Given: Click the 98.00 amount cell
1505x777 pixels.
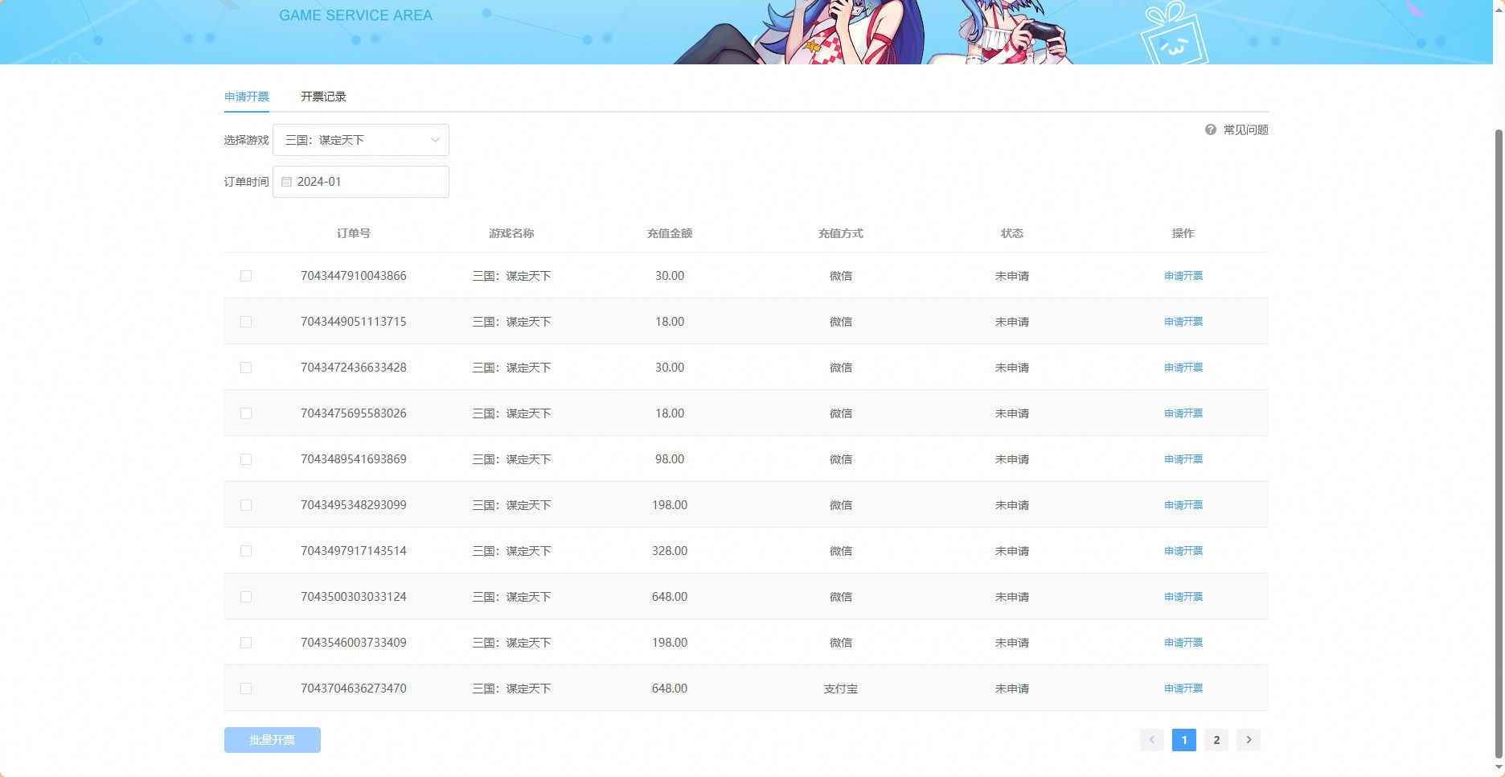Looking at the screenshot, I should pyautogui.click(x=670, y=459).
